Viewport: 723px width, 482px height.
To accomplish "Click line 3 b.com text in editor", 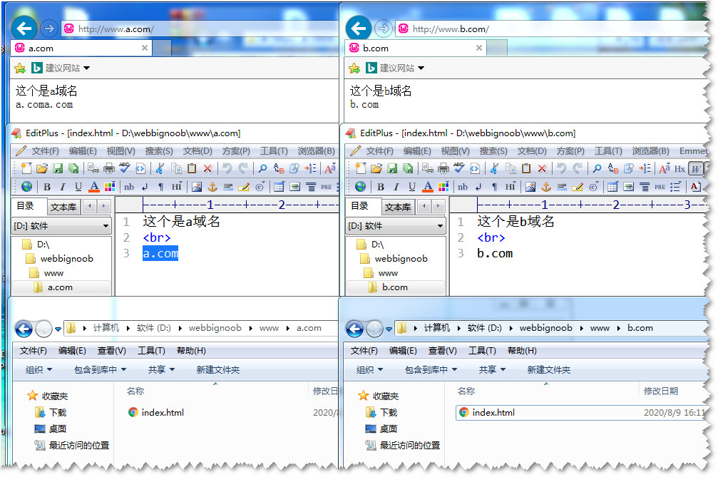I will [x=495, y=253].
